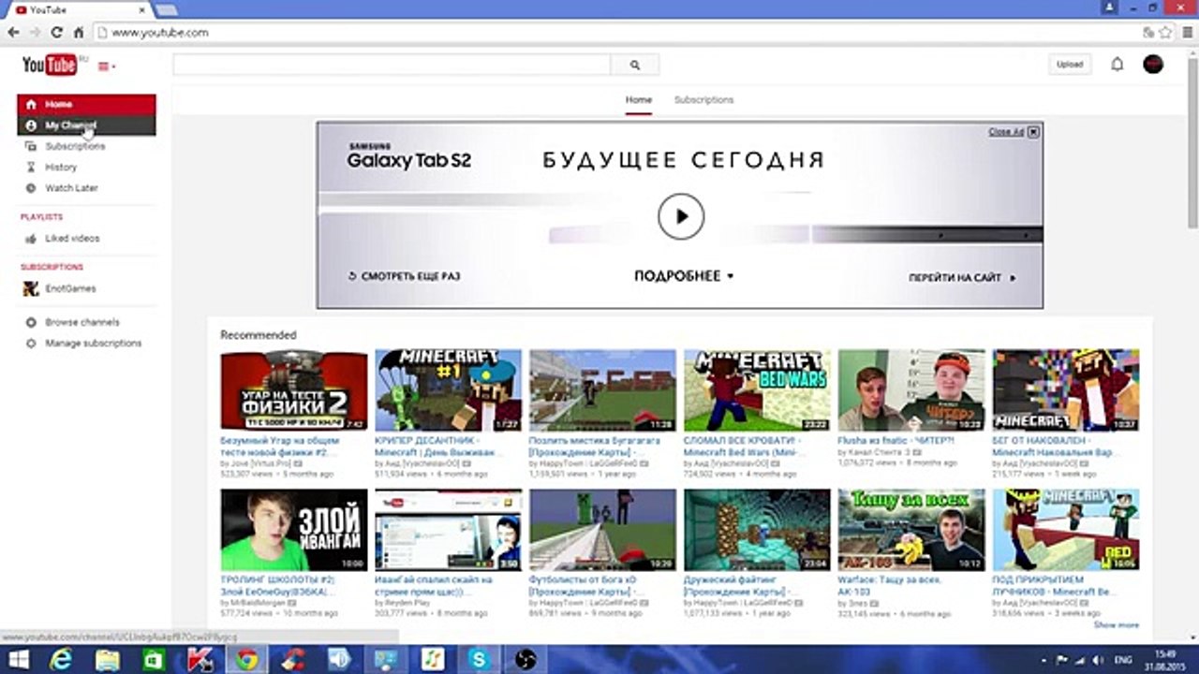Open Liked videos playlist
This screenshot has height=674, width=1199.
[72, 238]
